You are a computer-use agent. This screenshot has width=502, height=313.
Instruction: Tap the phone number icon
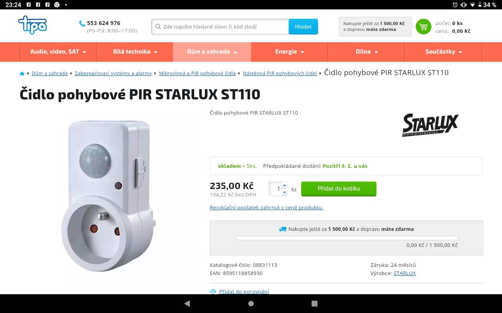(82, 23)
